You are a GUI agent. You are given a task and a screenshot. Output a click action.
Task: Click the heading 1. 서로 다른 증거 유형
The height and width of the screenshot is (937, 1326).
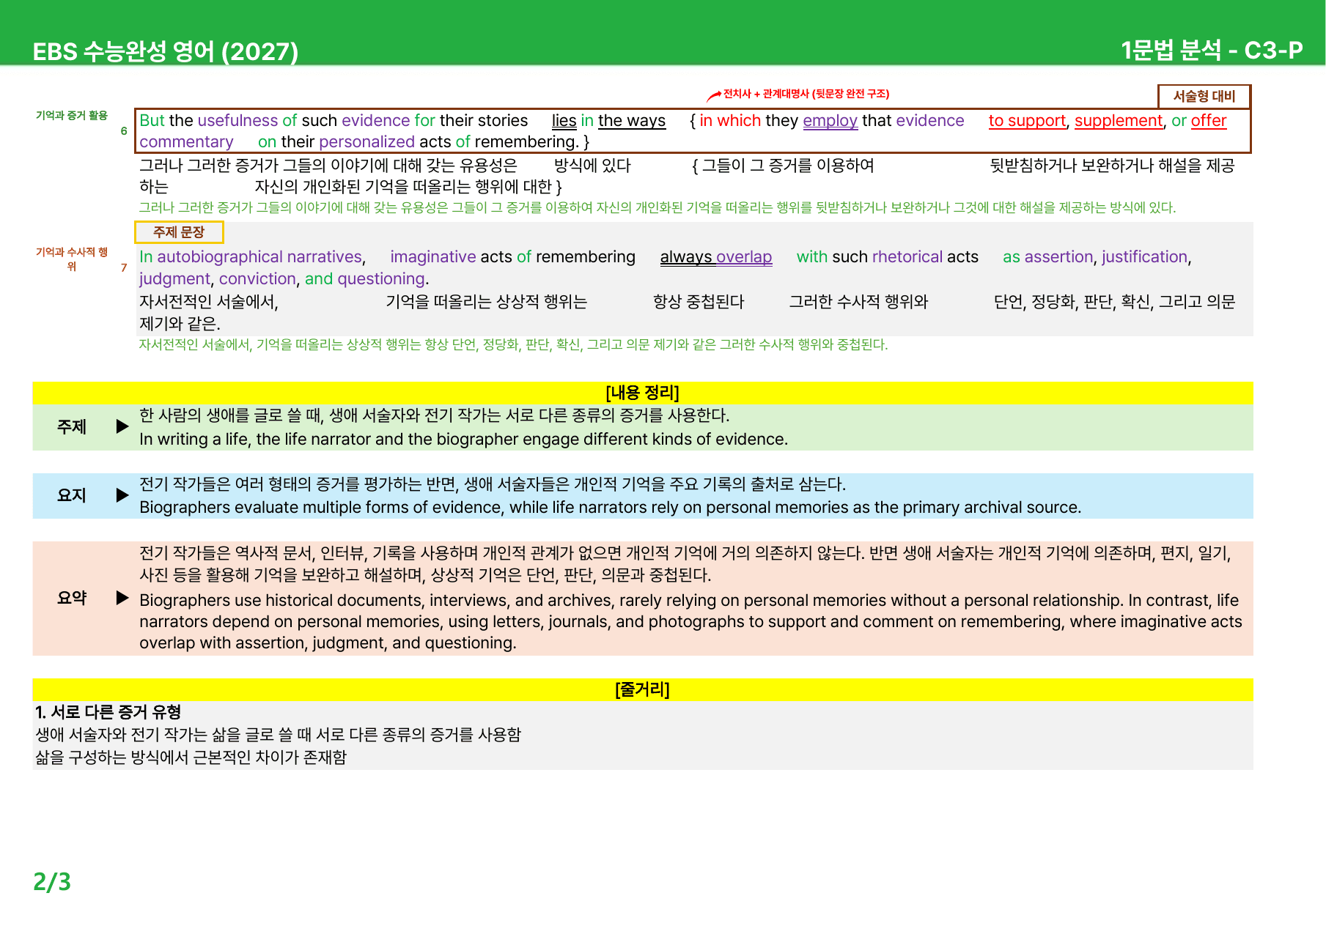[108, 712]
